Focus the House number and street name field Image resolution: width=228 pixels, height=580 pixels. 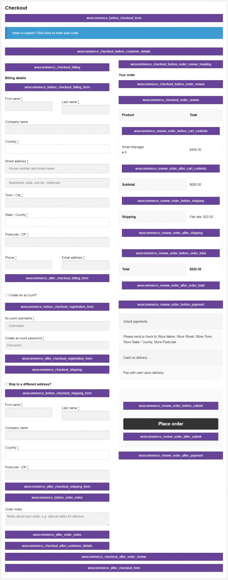57,168
